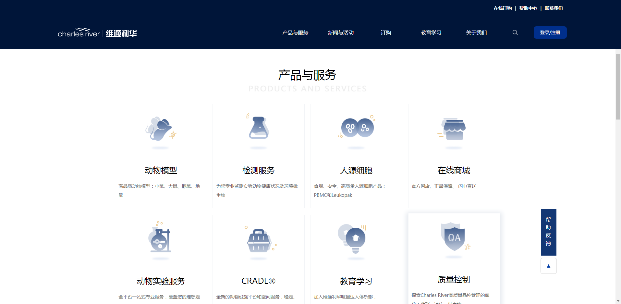
Task: Click the 质量控制 card title
Action: point(454,280)
